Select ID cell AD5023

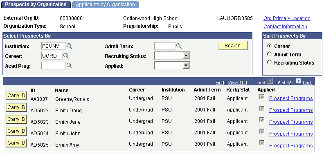point(39,122)
